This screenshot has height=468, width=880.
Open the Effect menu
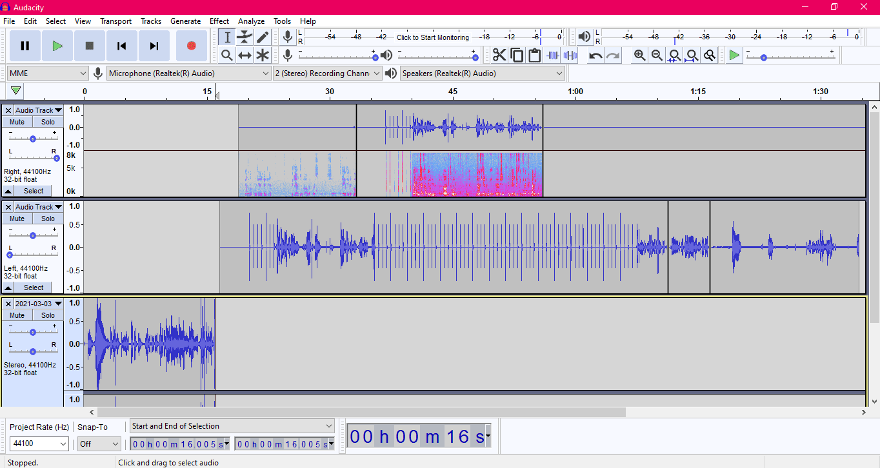(219, 21)
